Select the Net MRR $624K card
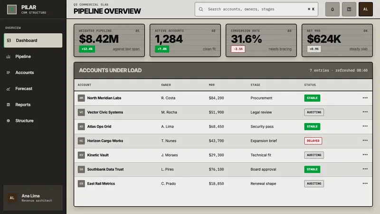 (x=337, y=40)
